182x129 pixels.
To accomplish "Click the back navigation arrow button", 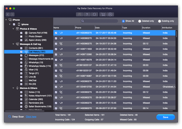I will tap(8, 14).
